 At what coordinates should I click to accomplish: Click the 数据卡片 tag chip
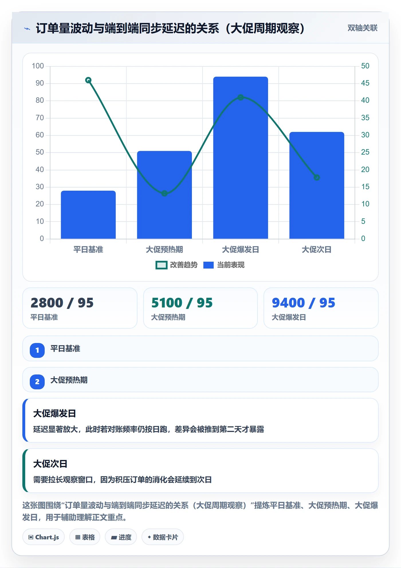click(163, 537)
